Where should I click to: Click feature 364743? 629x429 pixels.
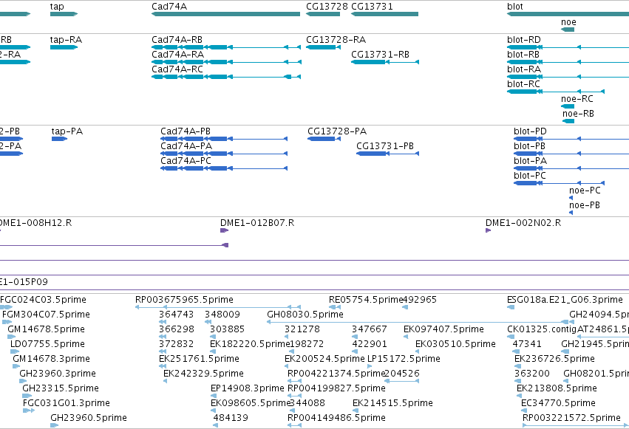point(163,322)
